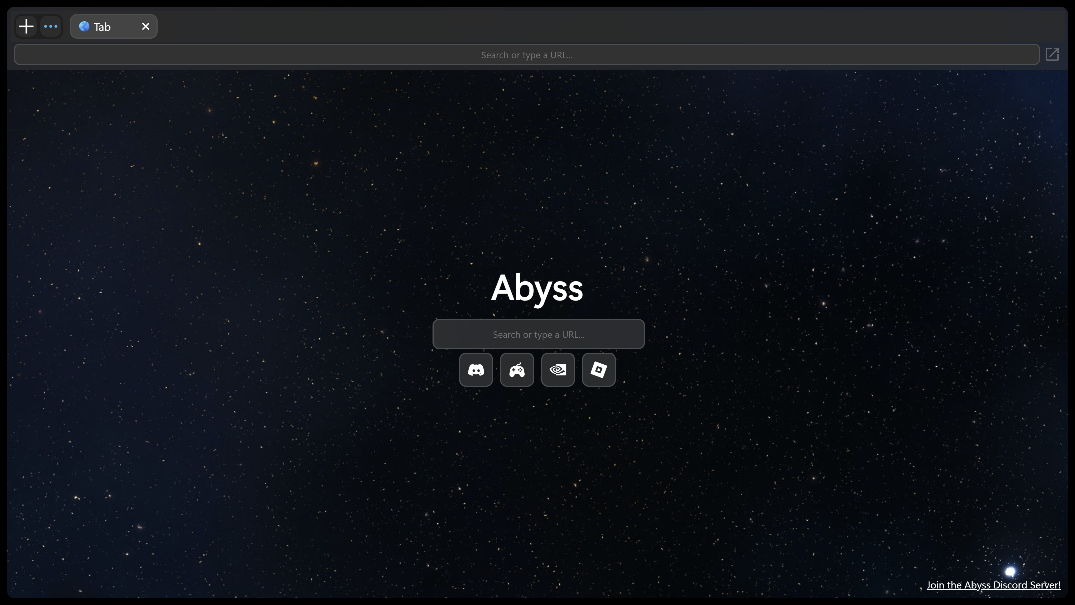
Task: Close the Tab using its X
Action: 146,26
